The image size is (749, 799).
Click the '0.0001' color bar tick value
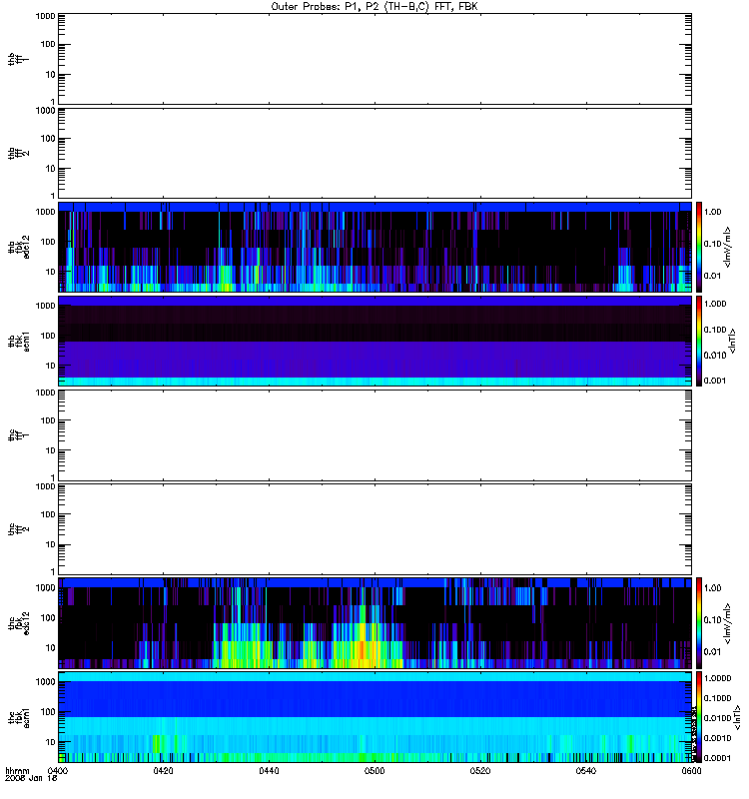[x=717, y=758]
